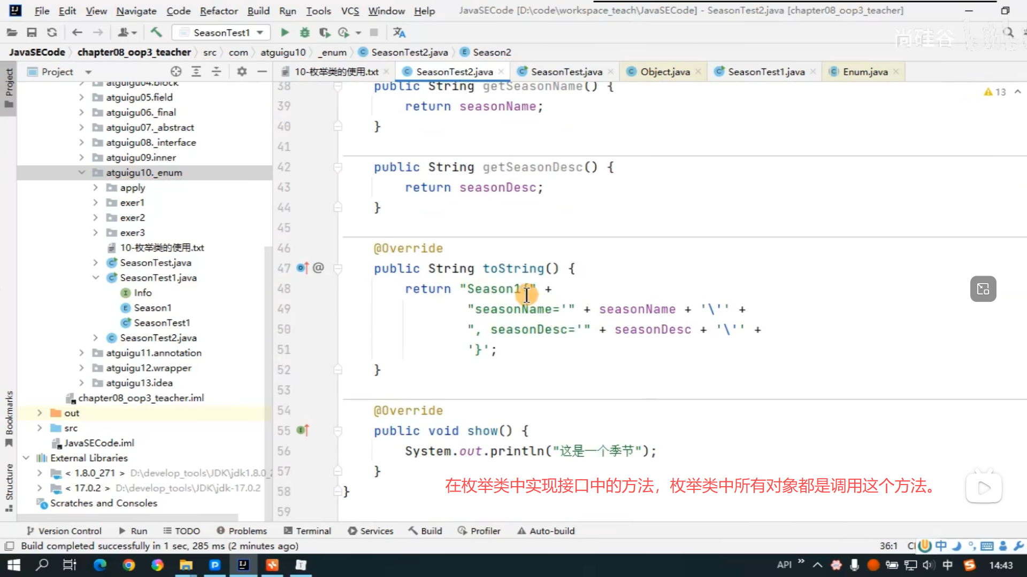Open the Refactor menu
1027x577 pixels.
(218, 11)
